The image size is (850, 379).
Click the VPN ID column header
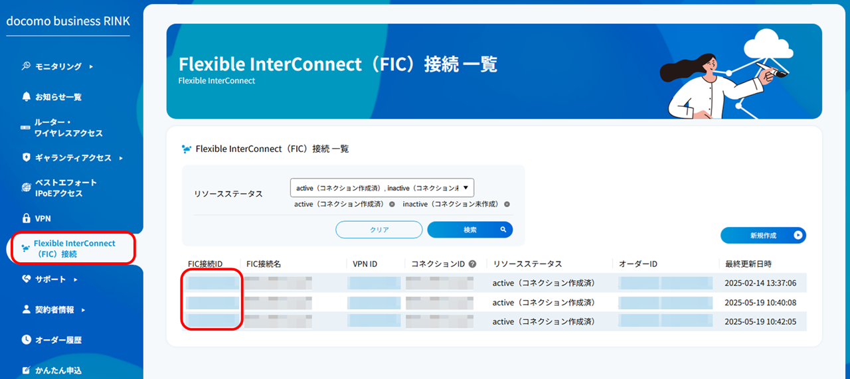click(365, 264)
